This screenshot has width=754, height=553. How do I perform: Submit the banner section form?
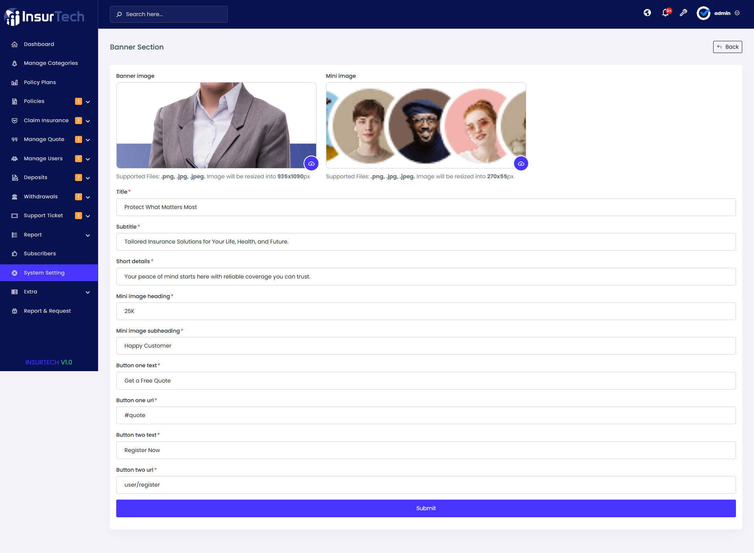click(426, 508)
